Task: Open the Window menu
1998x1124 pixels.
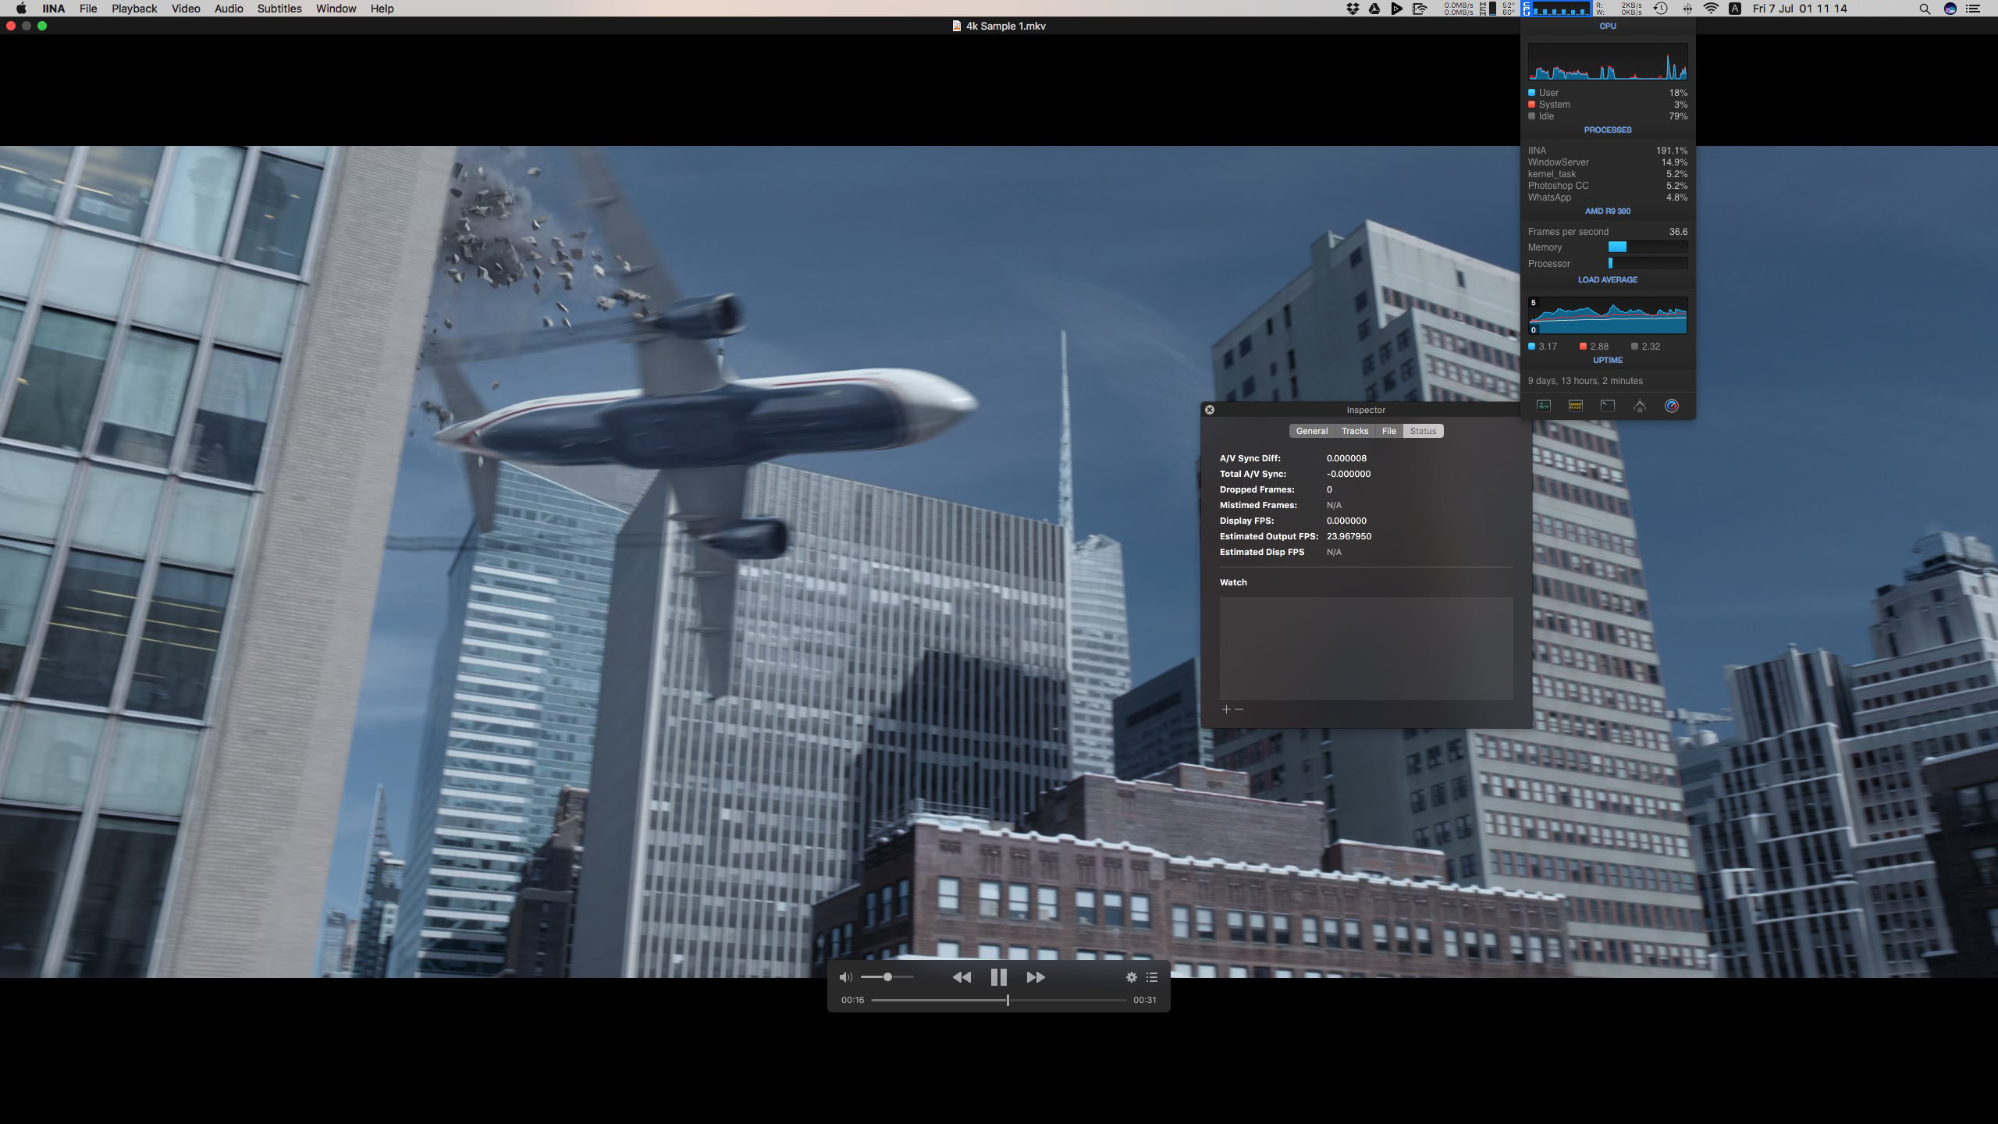Action: (x=336, y=9)
